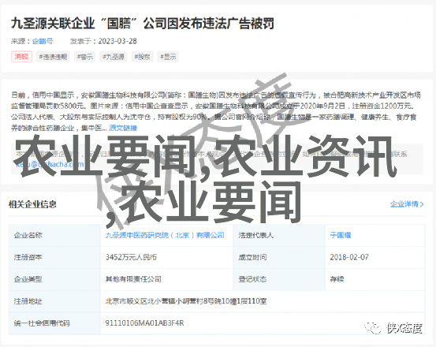
Task: Select registration status 存续
Action: click(337, 279)
